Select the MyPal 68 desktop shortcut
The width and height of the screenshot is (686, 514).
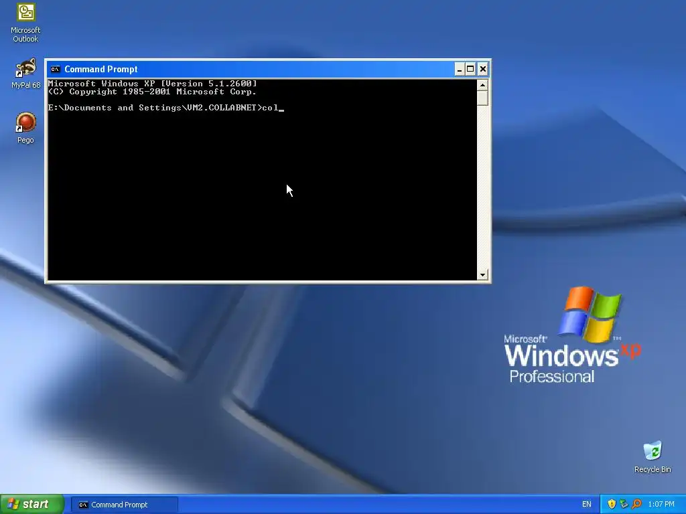pyautogui.click(x=25, y=74)
